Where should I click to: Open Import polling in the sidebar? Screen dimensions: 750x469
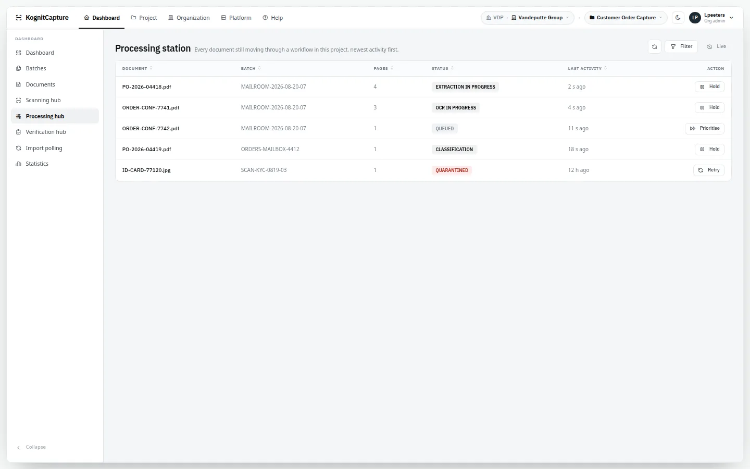(x=55, y=148)
